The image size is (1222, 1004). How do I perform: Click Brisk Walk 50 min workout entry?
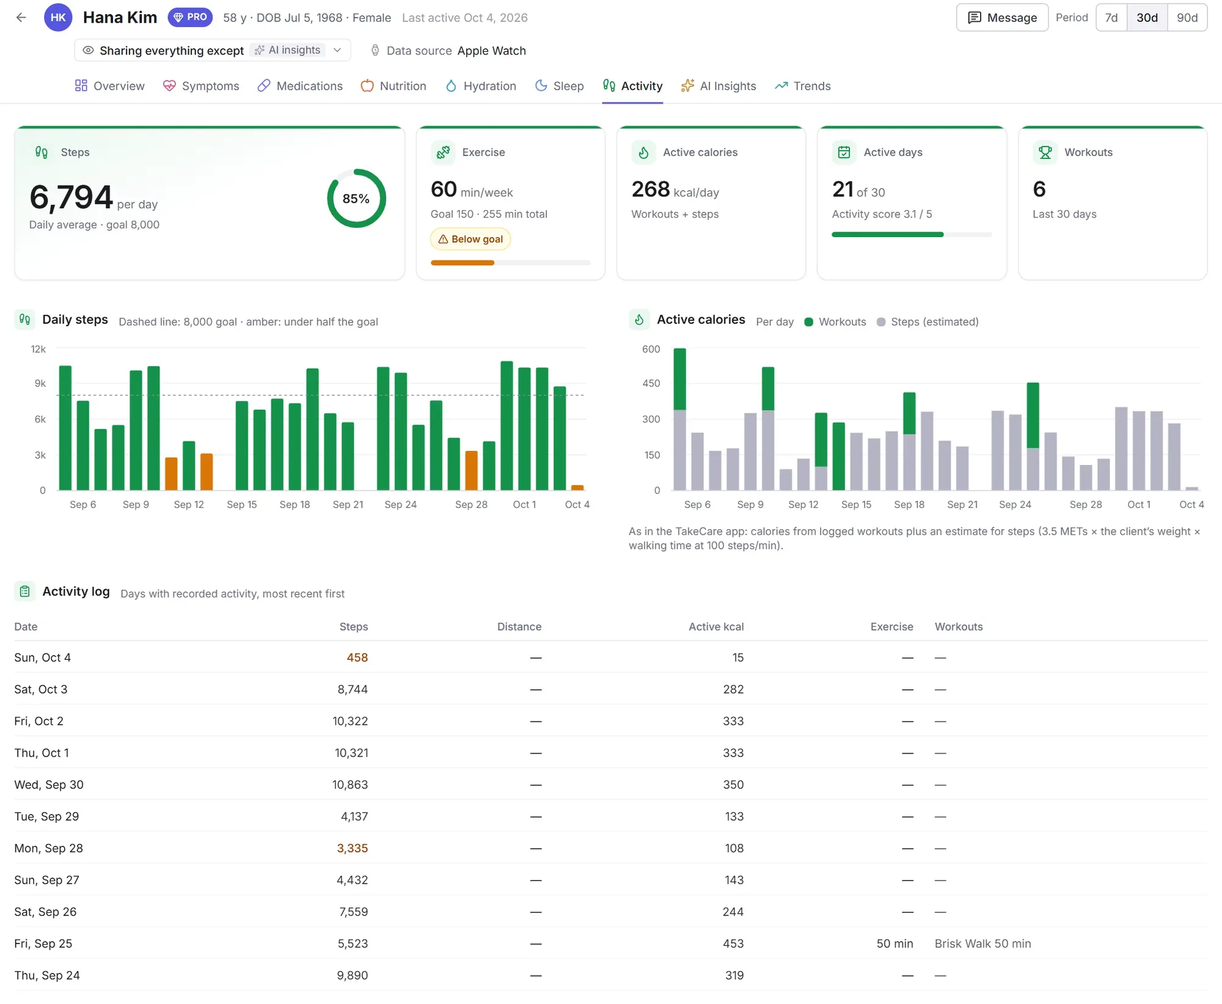tap(982, 944)
